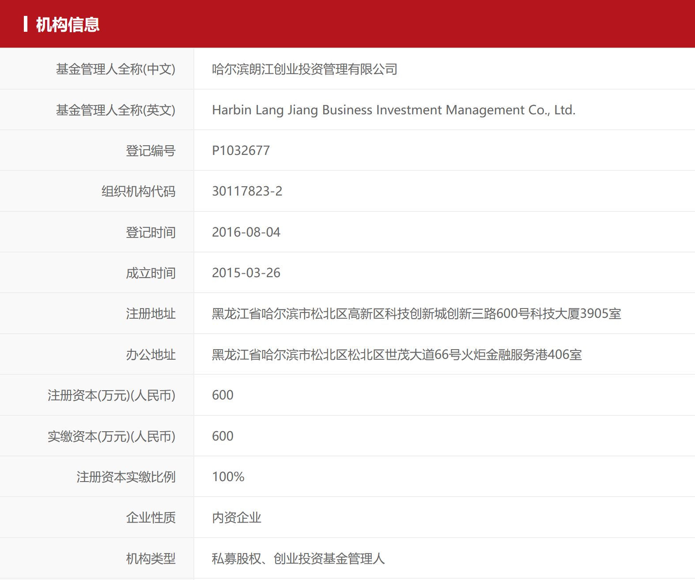Select company name 哈尔滨朗江创业投资管理有限公司
Screen dimensions: 695x580
pyautogui.click(x=305, y=69)
